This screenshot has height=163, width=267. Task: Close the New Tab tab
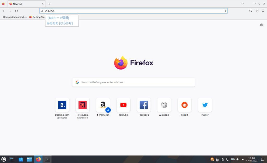tap(43, 4)
